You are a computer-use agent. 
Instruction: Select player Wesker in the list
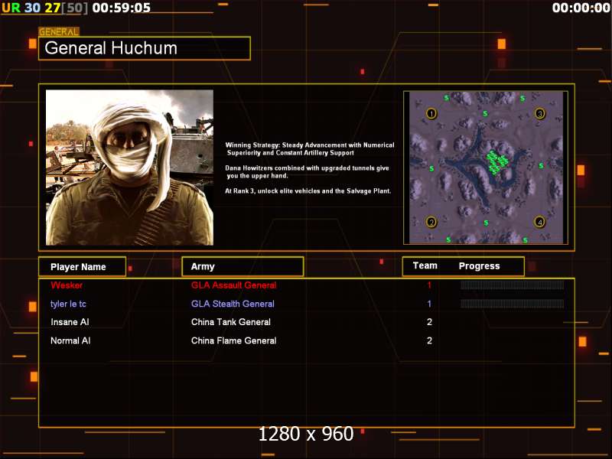point(67,285)
